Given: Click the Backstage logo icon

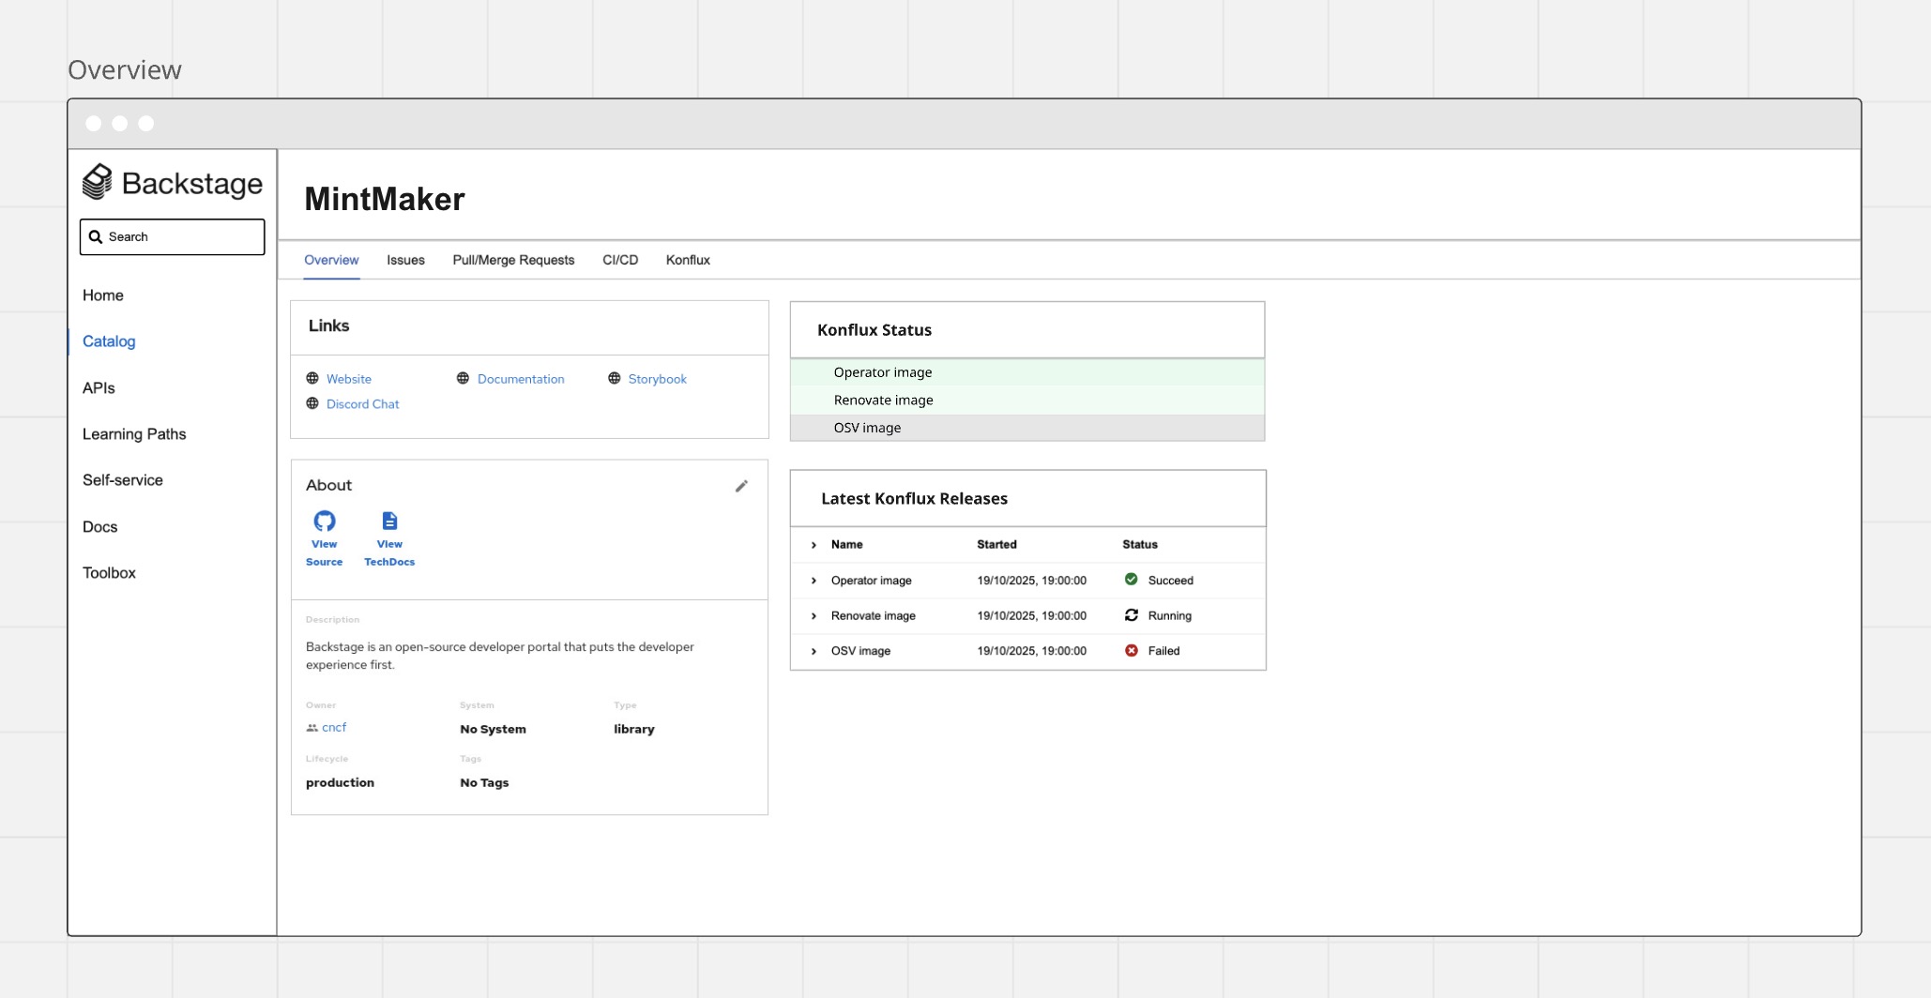Looking at the screenshot, I should [x=98, y=182].
